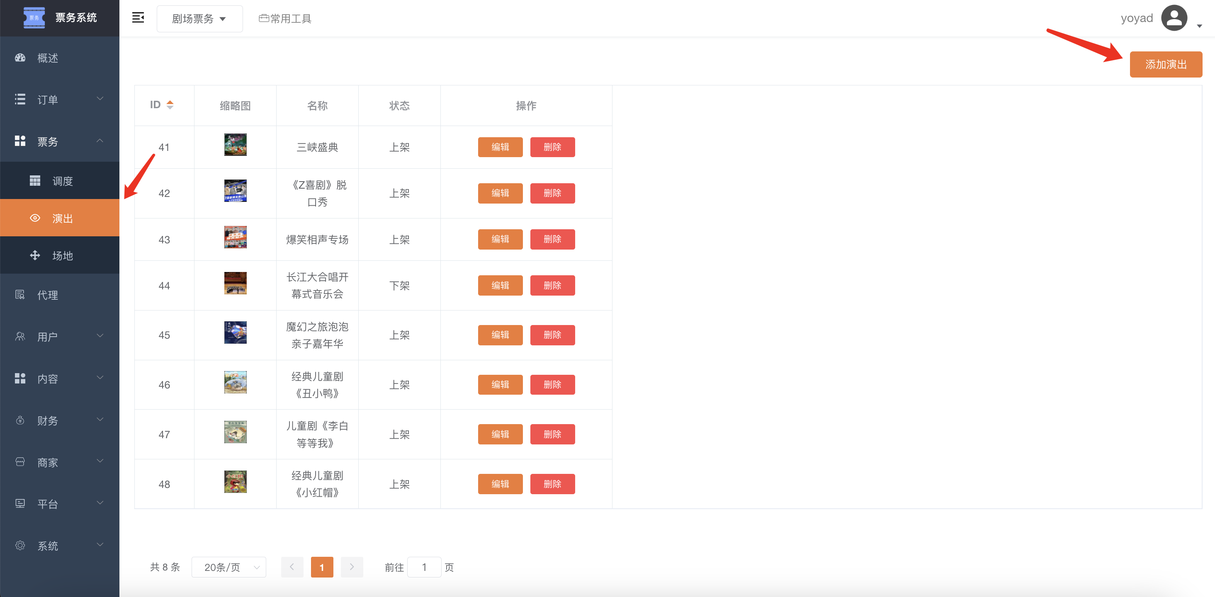Select the 演出 submenu item
Viewport: 1215px width, 597px height.
[59, 218]
